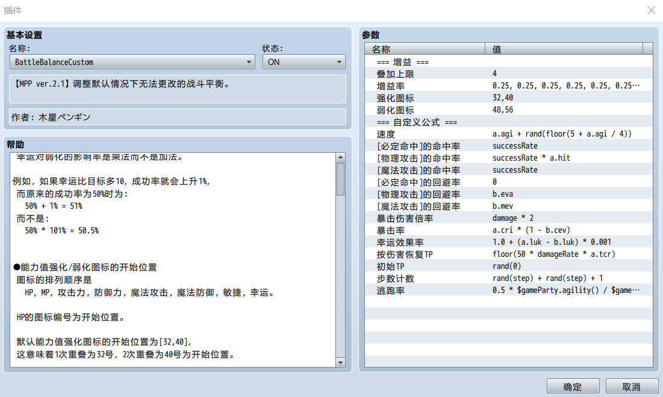Click the help scrollbar up arrow
663x397 pixels.
340,157
